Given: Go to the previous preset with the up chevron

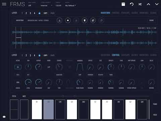Looking at the screenshot, I should (x=148, y=4).
